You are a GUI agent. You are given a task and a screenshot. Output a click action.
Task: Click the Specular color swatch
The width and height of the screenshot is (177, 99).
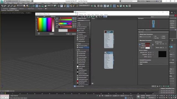coord(147,48)
